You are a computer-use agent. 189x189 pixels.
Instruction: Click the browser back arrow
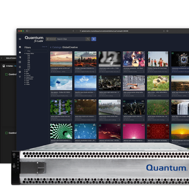pos(73,31)
